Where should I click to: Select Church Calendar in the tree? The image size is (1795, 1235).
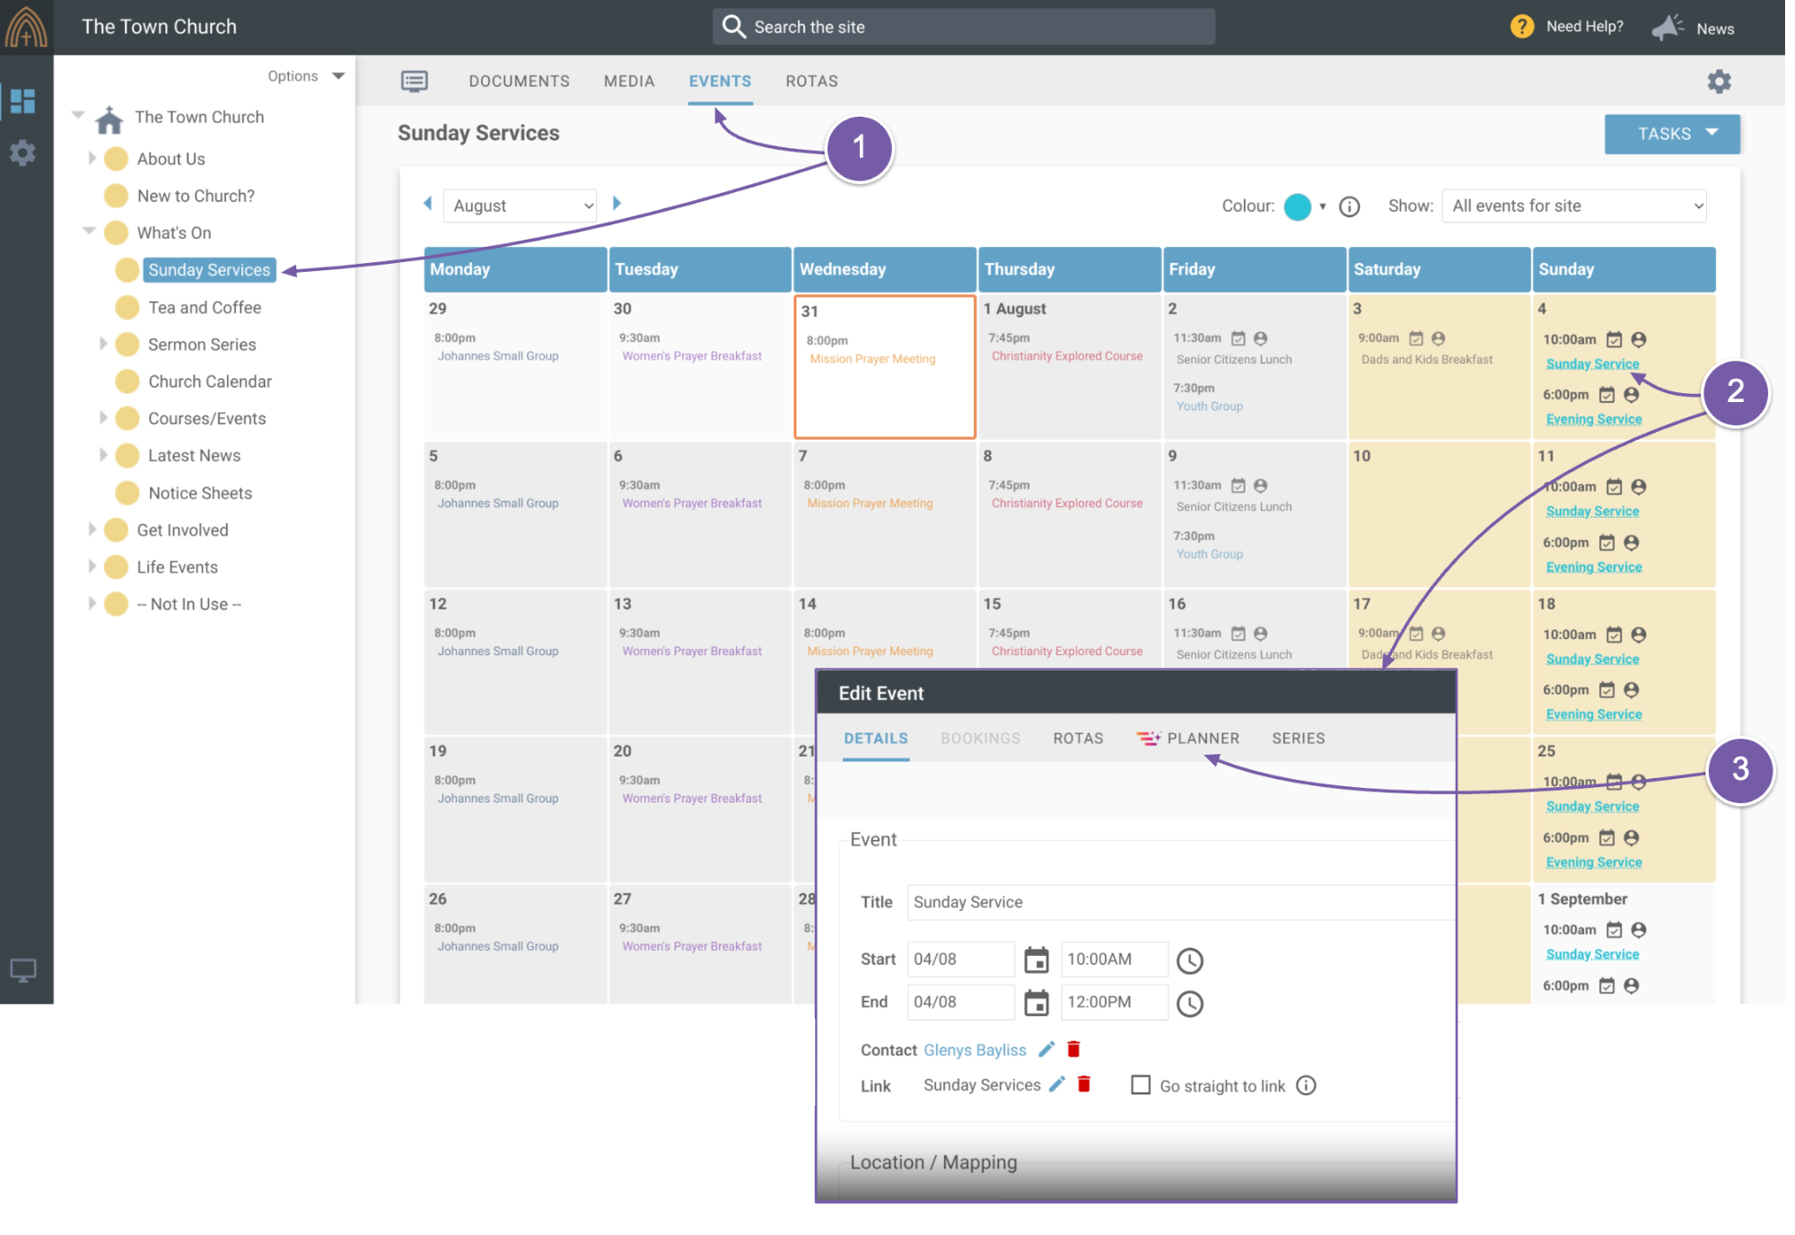[x=210, y=381]
